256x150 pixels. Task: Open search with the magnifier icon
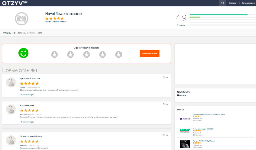[x=223, y=3]
